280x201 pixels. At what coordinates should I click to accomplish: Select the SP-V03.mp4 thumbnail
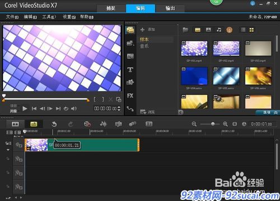pos(258,49)
